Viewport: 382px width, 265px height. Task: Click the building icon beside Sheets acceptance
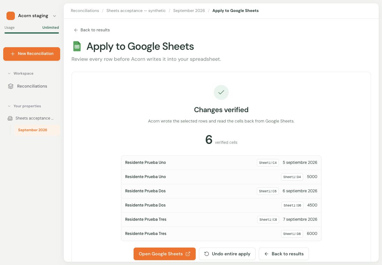click(10, 118)
